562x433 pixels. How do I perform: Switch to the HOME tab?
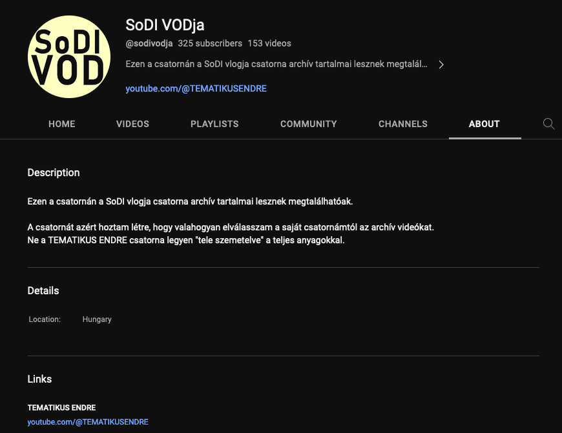[x=61, y=124]
